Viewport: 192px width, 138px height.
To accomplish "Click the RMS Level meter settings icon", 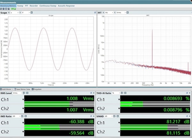I will 24,93.
